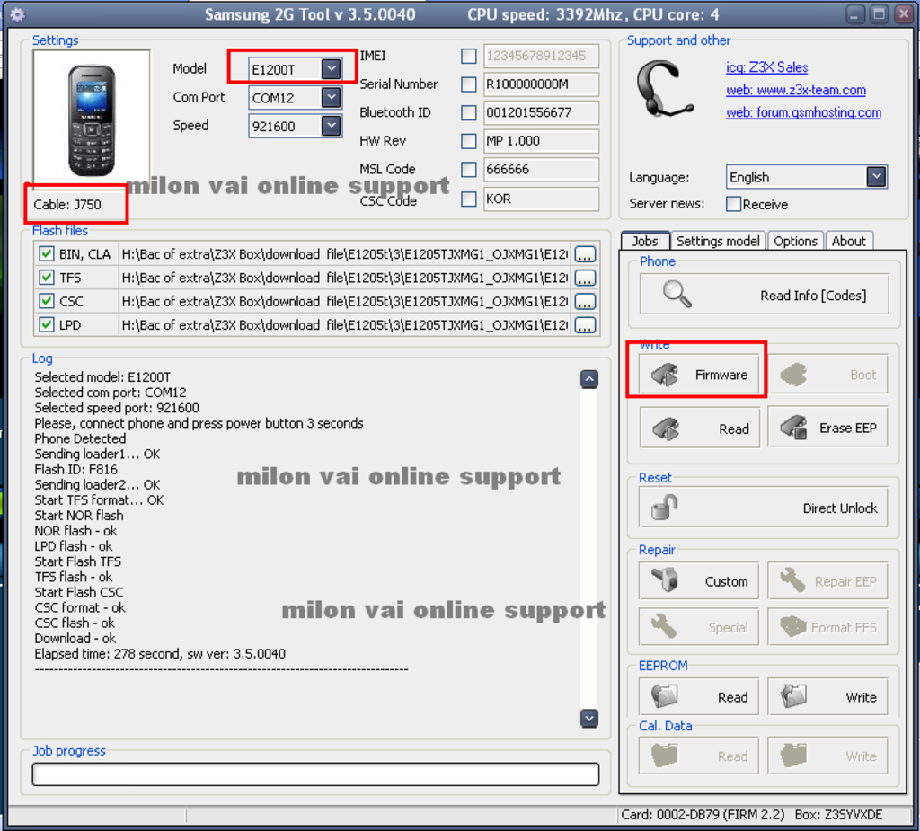This screenshot has width=920, height=831.
Task: Open the Custom repair option
Action: point(699,581)
